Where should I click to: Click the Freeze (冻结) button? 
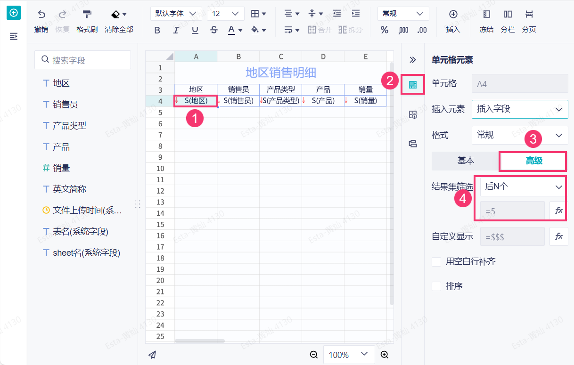[x=486, y=22]
